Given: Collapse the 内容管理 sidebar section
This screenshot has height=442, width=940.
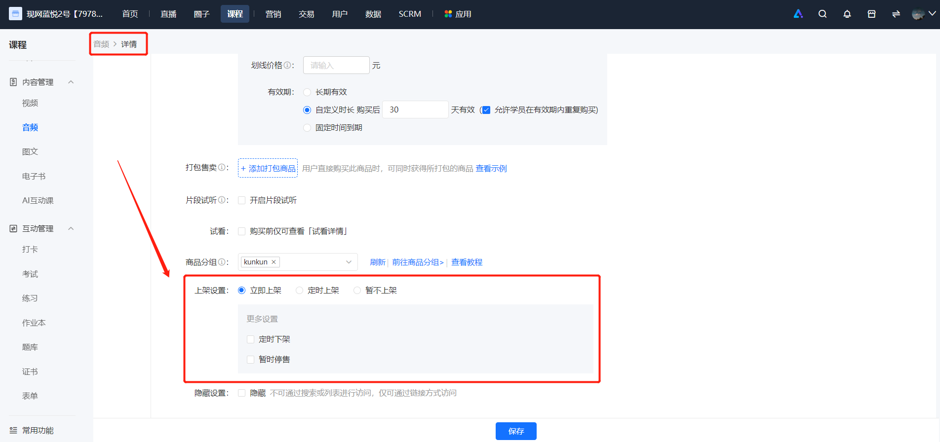Looking at the screenshot, I should point(71,82).
